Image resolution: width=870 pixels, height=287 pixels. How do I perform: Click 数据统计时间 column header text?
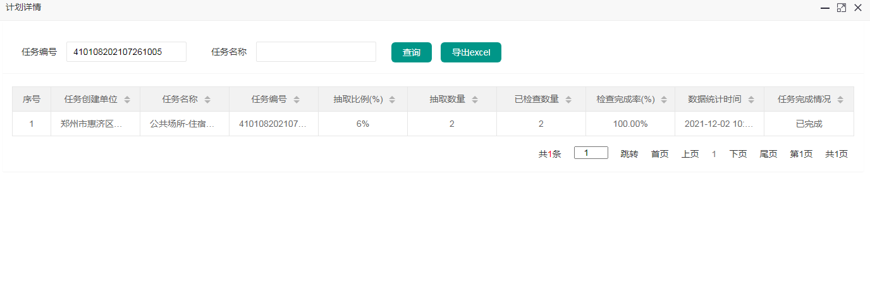tap(715, 99)
